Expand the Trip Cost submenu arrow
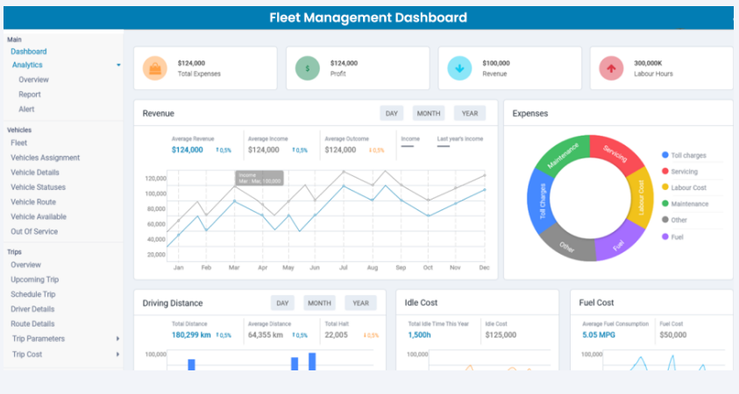Screen dimensions: 739x394 [x=118, y=355]
